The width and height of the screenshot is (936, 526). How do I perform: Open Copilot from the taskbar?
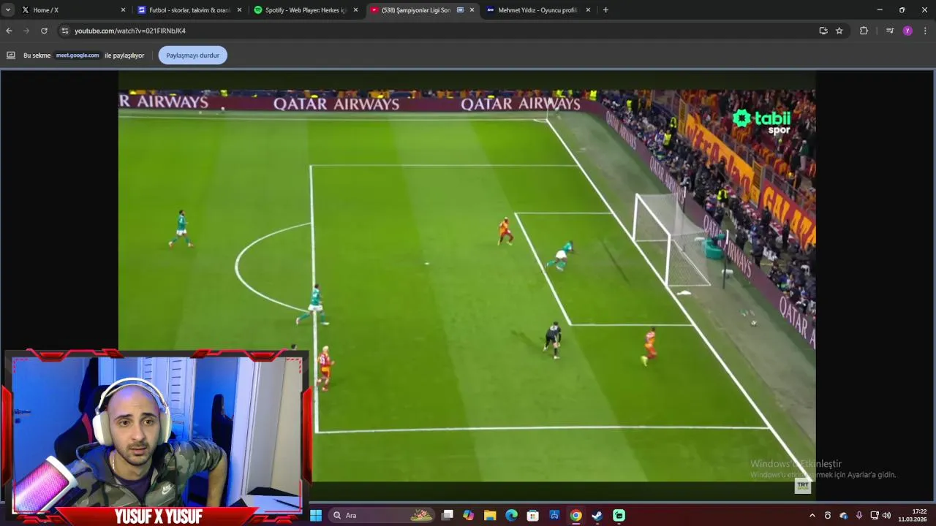pos(469,515)
